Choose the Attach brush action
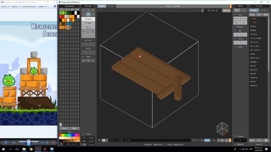This screenshot has height=152, width=271. coord(88,19)
